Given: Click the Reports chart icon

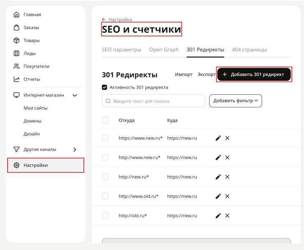Looking at the screenshot, I should coord(16,79).
